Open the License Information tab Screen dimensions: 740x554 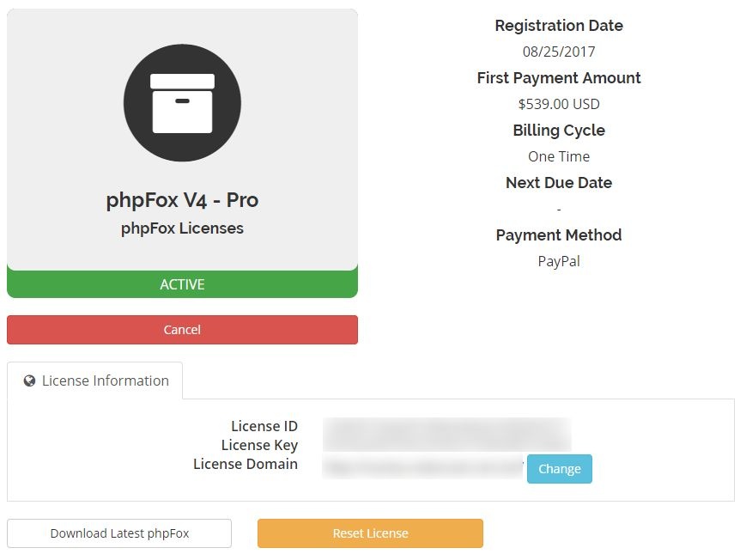tap(95, 381)
